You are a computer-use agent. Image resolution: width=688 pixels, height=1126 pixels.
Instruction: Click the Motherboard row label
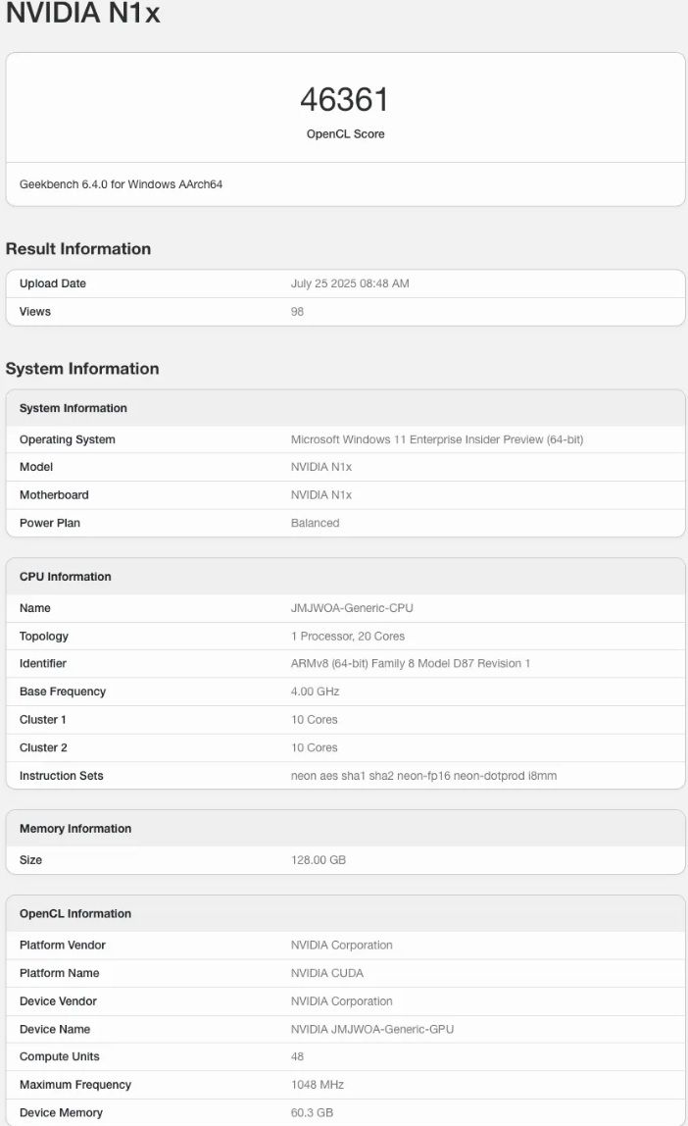click(x=54, y=494)
